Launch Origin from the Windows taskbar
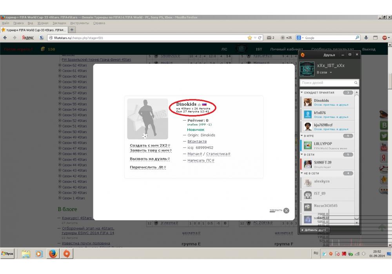 tap(66, 254)
